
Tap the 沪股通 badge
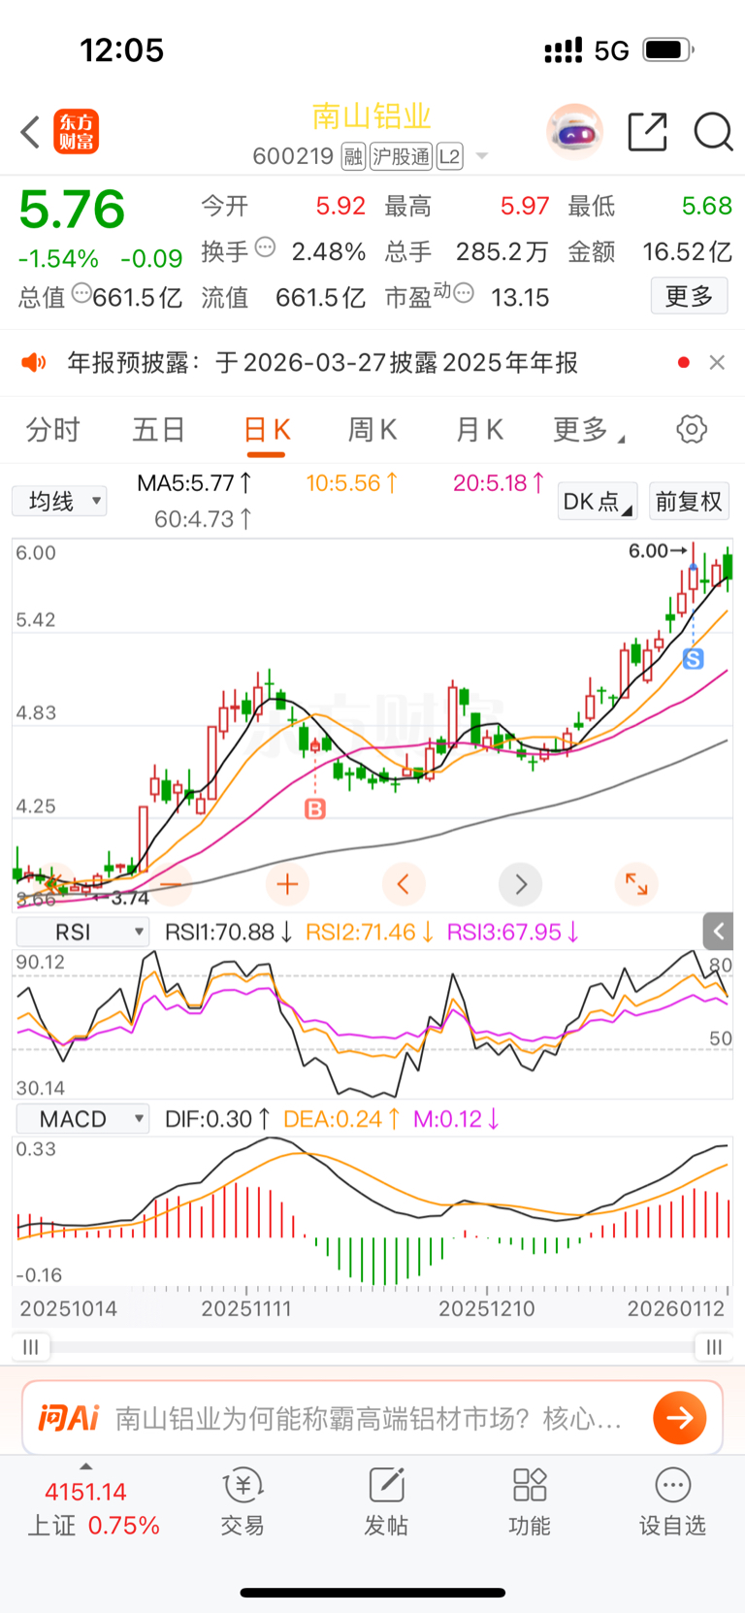[401, 156]
